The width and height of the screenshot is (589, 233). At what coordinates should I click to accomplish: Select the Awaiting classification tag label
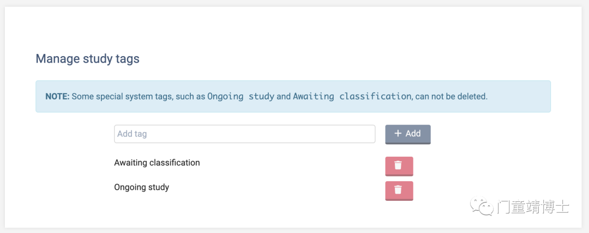pos(157,163)
